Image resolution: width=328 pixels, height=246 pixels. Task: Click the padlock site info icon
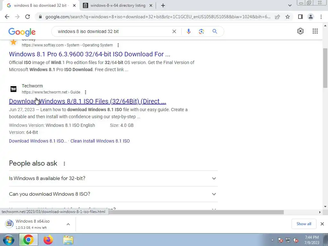[x=40, y=17]
